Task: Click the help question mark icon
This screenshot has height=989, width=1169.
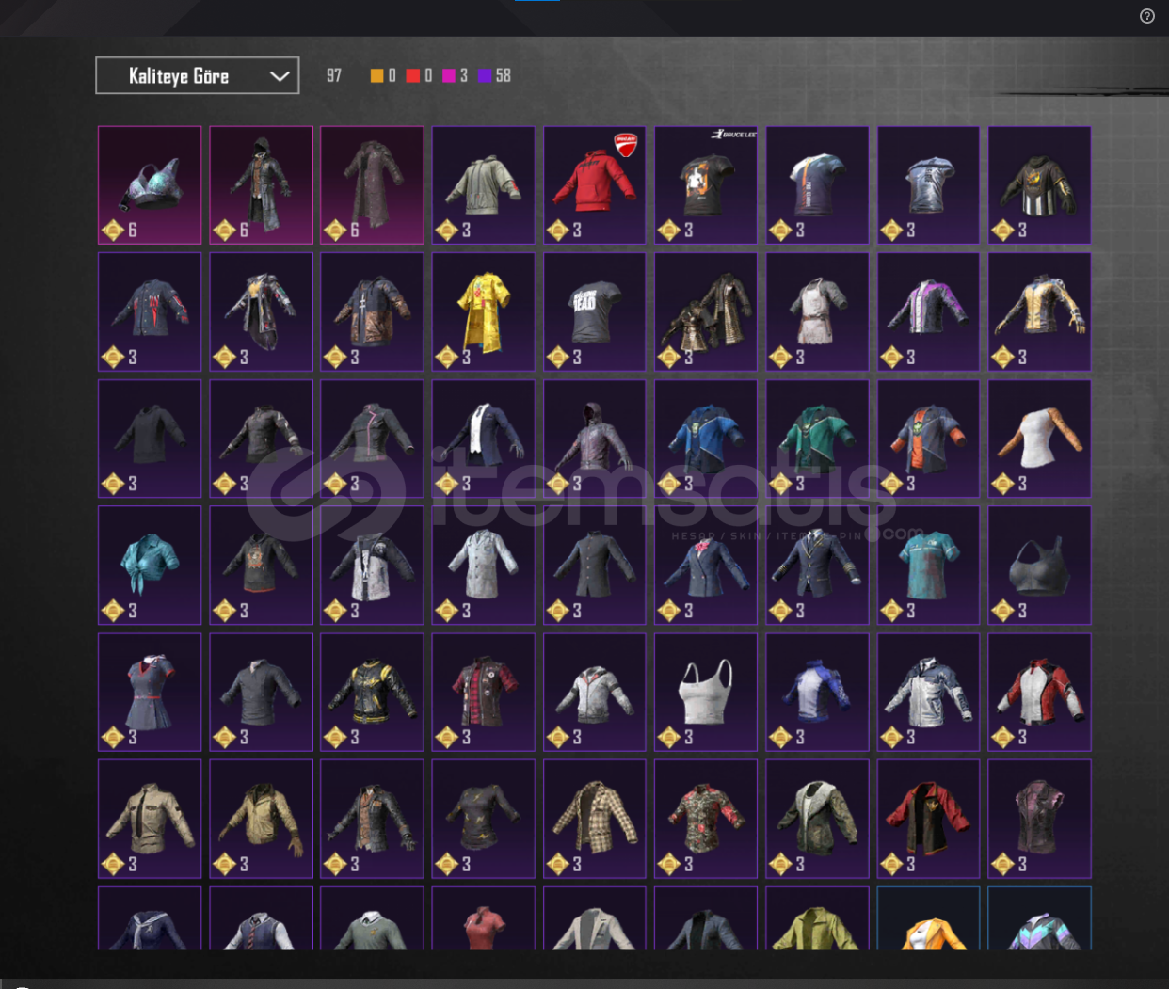Action: pos(1146,16)
